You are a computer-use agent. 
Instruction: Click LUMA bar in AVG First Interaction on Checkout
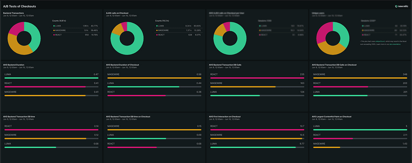coord(253,147)
